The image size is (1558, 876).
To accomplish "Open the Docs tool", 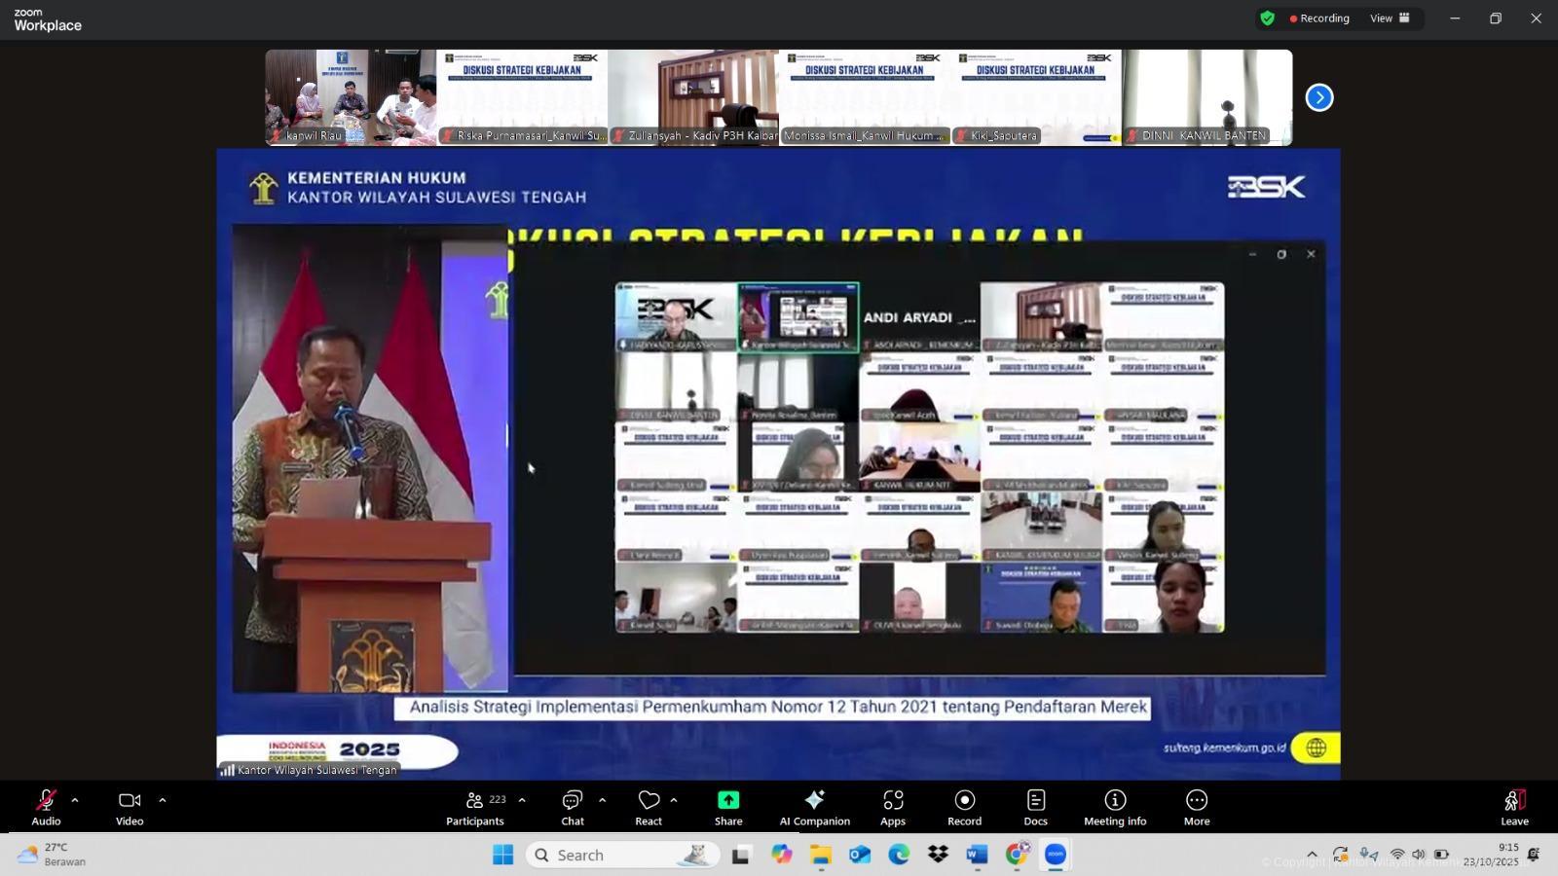I will tap(1035, 806).
